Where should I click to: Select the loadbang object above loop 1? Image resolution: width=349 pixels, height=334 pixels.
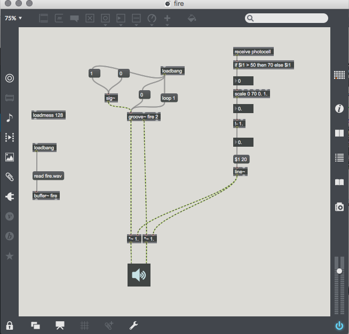coord(172,71)
